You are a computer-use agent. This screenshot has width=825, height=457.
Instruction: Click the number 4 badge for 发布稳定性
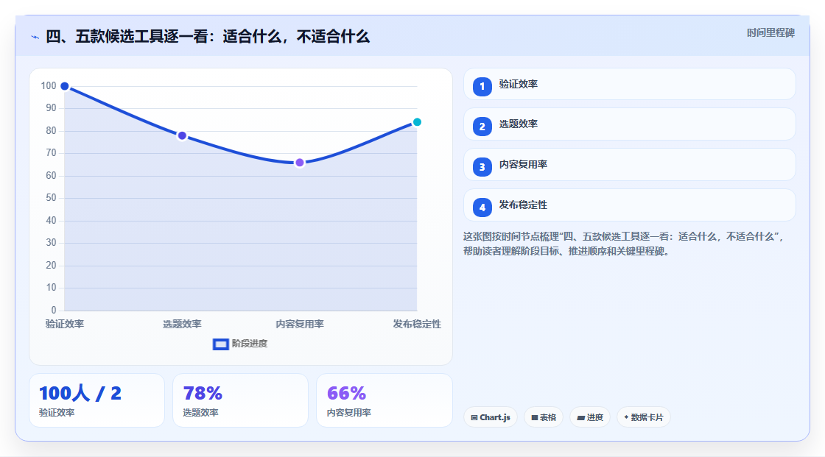pos(482,208)
